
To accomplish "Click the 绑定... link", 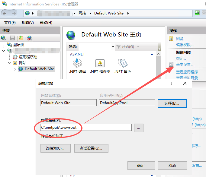I will pos(181,58).
